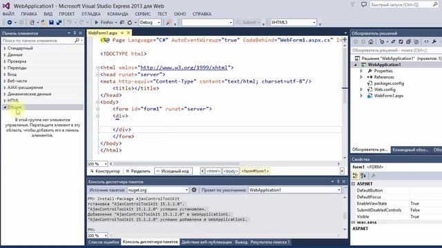Screen dimensions: 442x248
Task: Click the Undo arrow icon
Action: (69, 22)
